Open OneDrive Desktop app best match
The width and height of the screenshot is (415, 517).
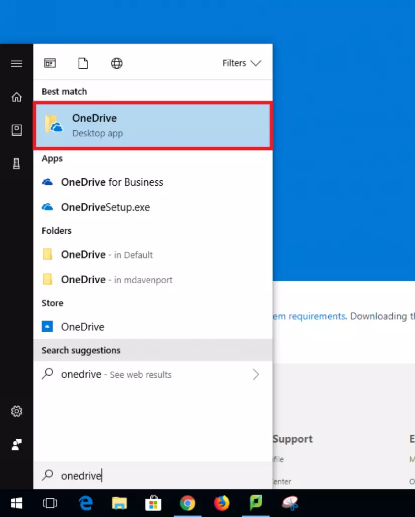pos(153,126)
